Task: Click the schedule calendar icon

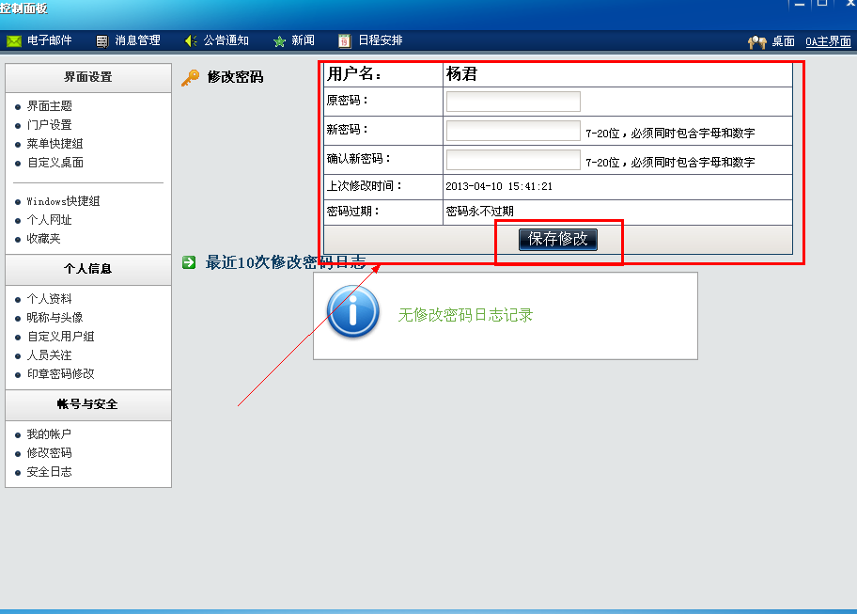Action: pos(345,41)
